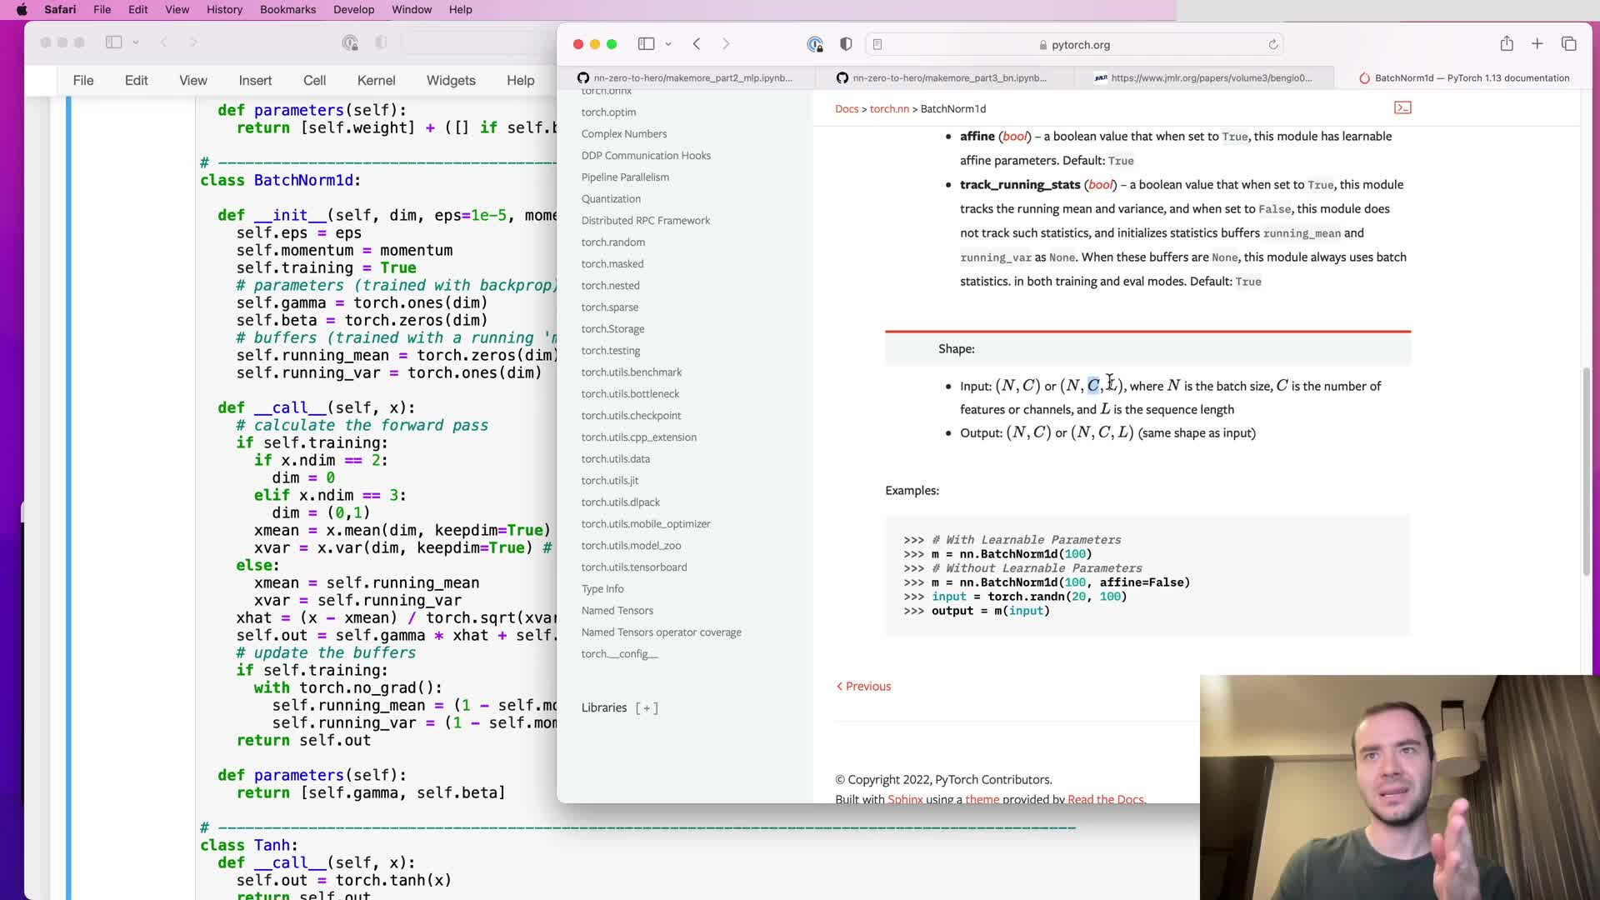The width and height of the screenshot is (1600, 900).
Task: Click the forward navigation arrow
Action: tap(726, 44)
